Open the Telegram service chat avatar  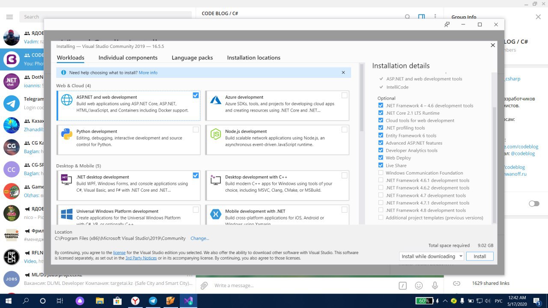click(x=12, y=103)
